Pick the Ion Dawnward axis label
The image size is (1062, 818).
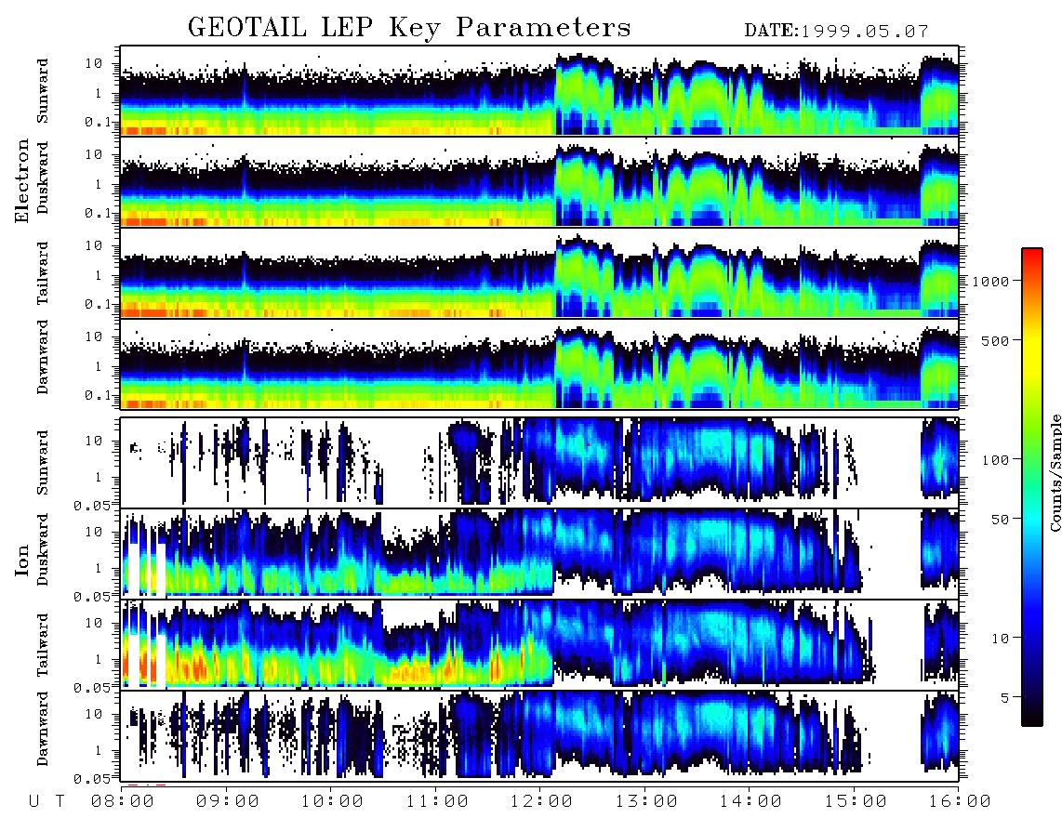coord(43,729)
